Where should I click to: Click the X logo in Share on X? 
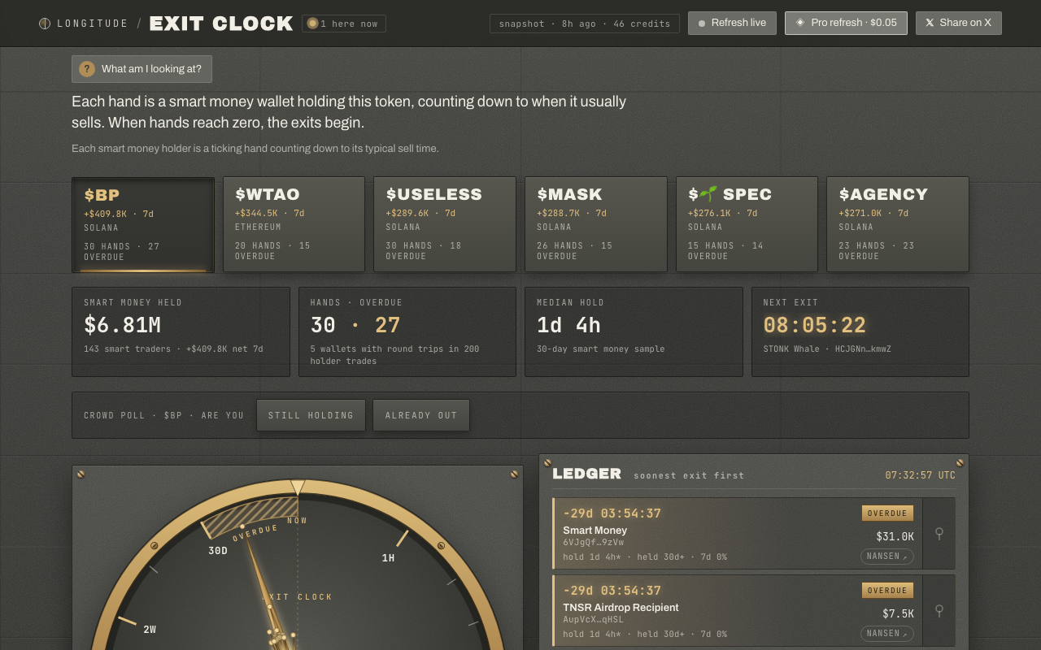(930, 23)
